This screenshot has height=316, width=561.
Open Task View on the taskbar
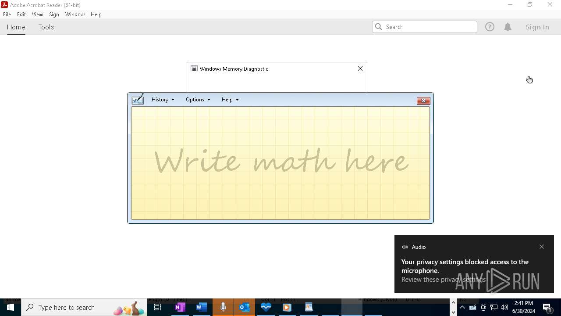click(x=158, y=307)
